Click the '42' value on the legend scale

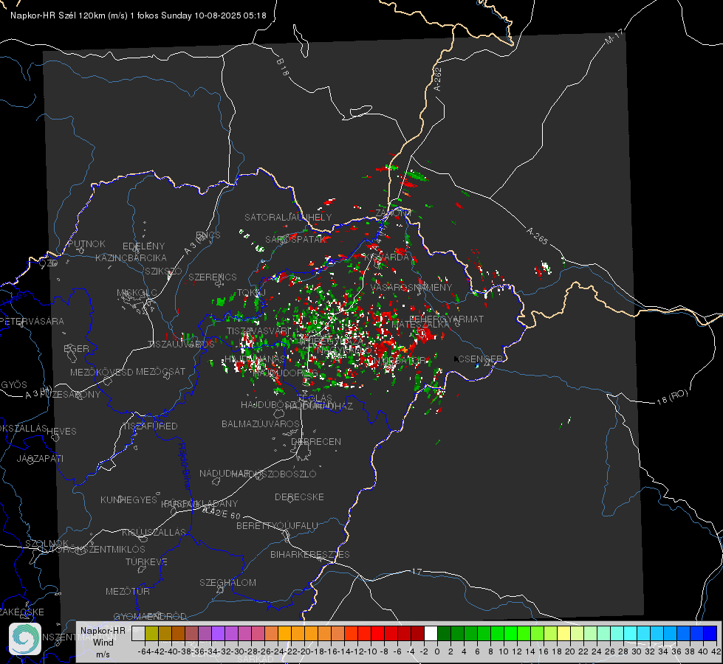click(716, 651)
